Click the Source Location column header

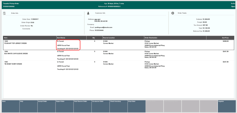click(x=123, y=38)
